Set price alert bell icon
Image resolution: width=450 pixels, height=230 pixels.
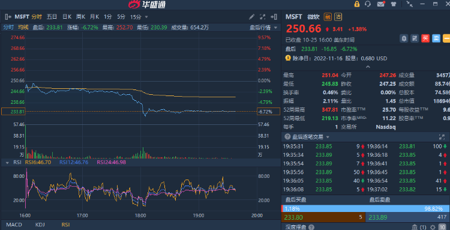[x=404, y=38]
